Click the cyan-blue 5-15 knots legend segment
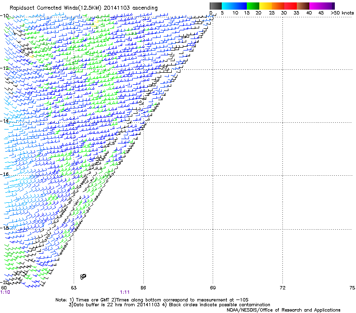This screenshot has width=356, height=313. coord(234,6)
